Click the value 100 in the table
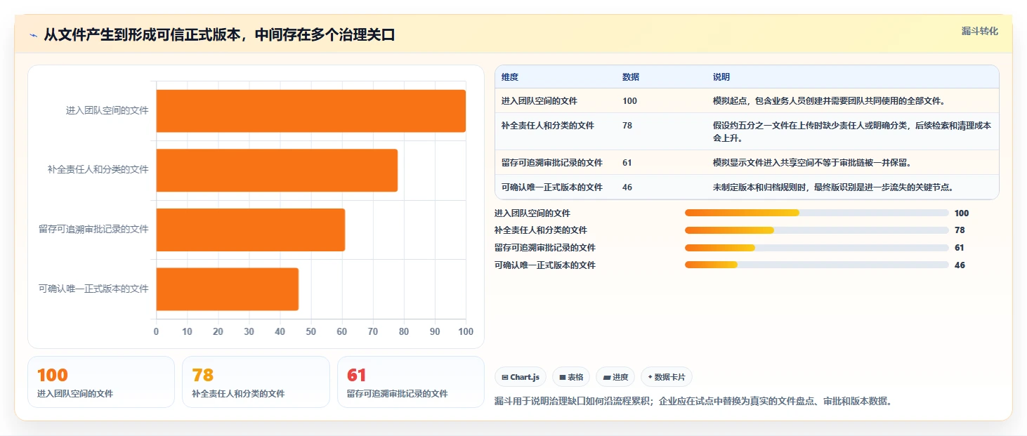This screenshot has height=436, width=1027. coord(629,101)
